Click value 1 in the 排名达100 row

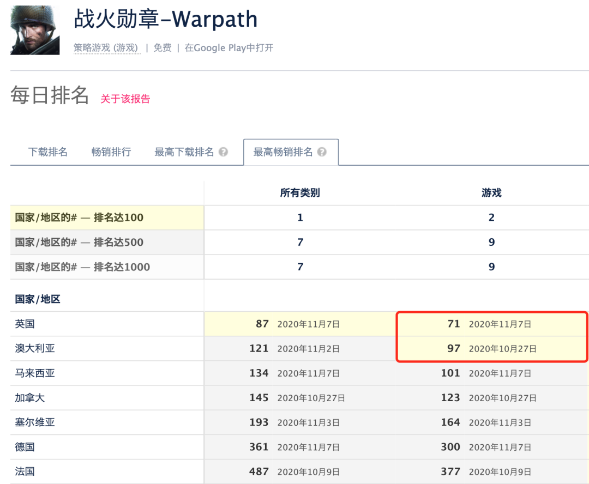tap(300, 217)
